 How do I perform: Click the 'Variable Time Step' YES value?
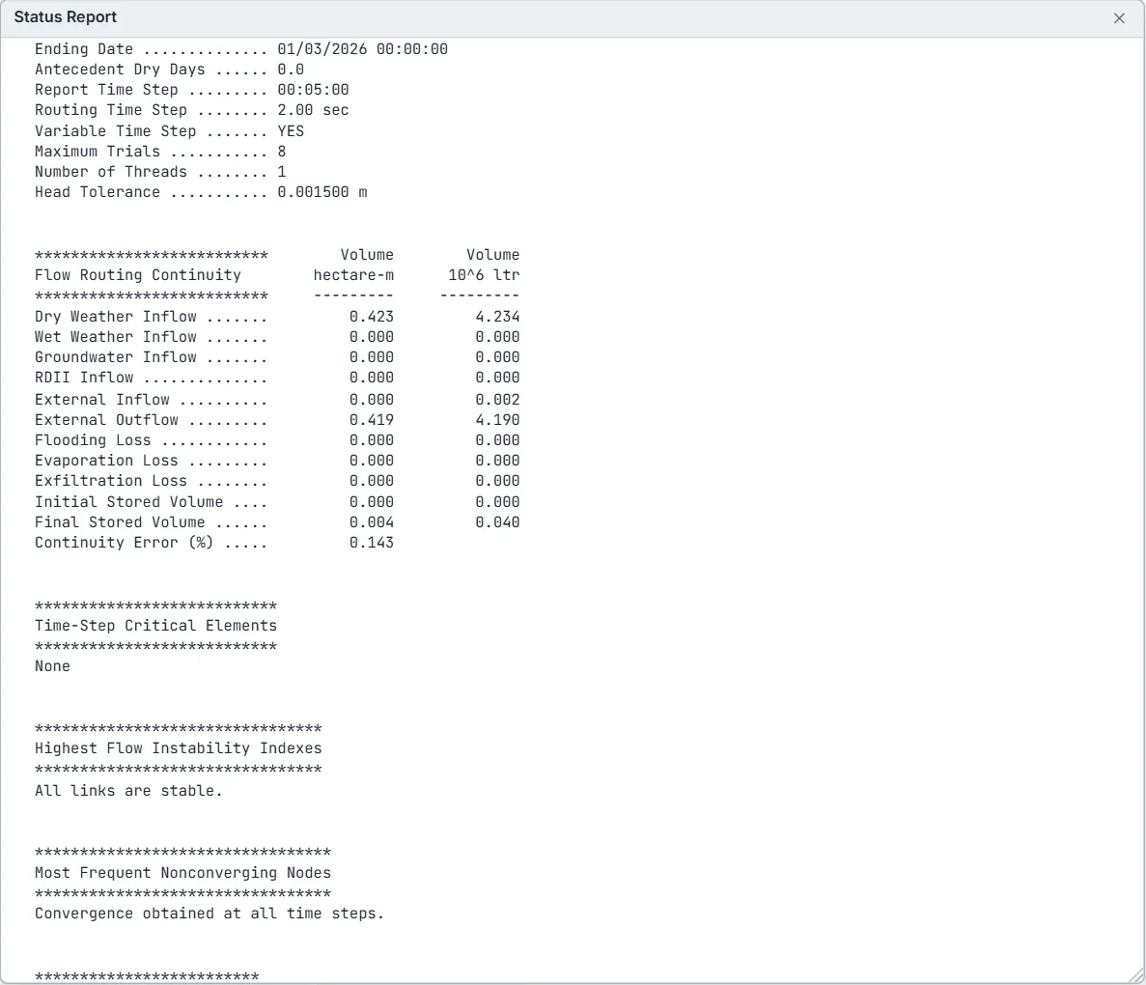[291, 131]
